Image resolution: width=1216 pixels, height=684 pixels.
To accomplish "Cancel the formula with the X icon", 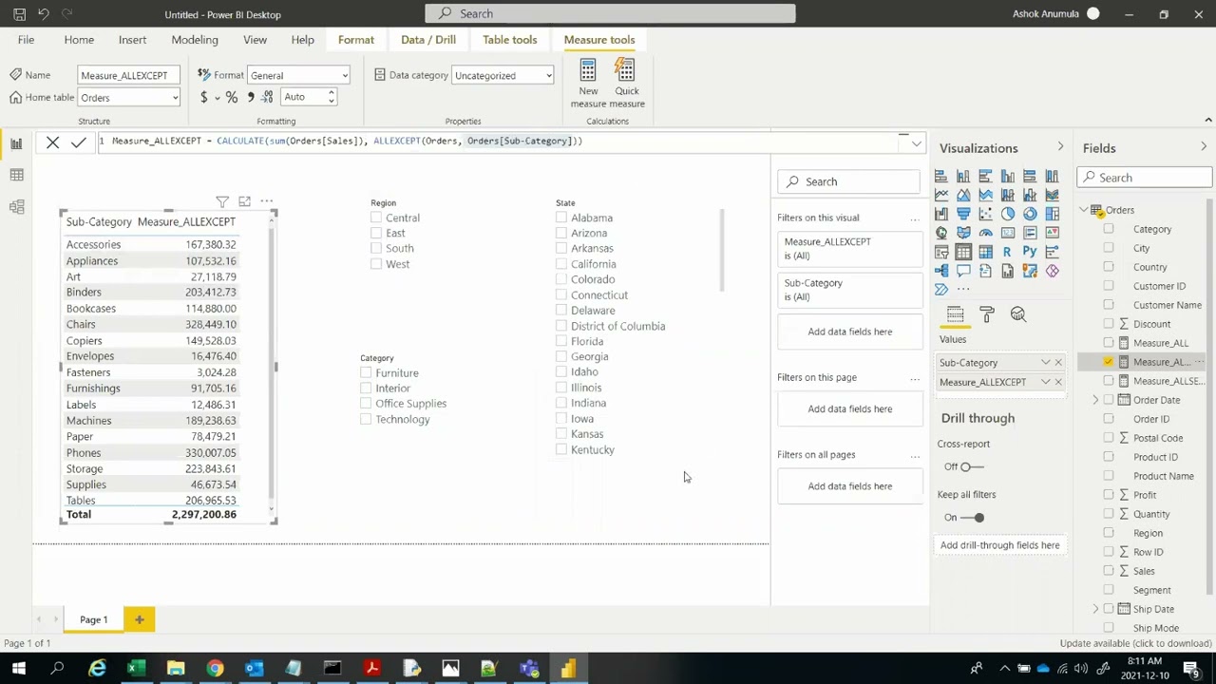I will pyautogui.click(x=53, y=142).
